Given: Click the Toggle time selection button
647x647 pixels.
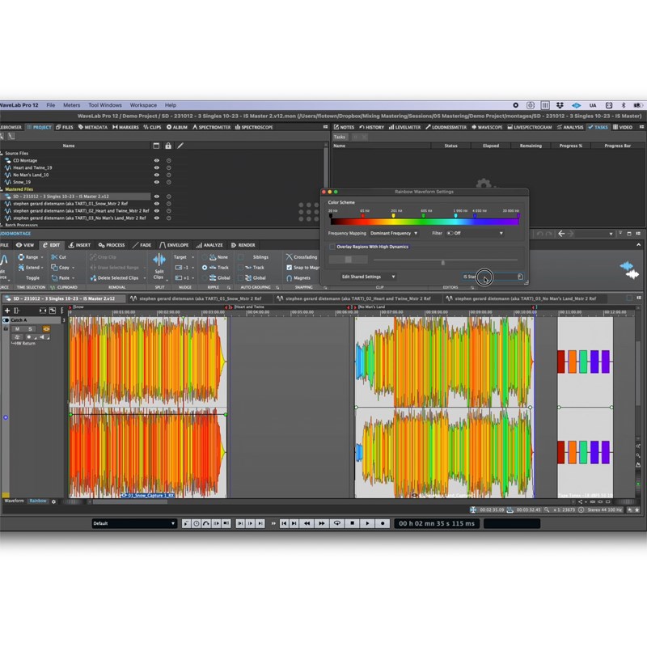Looking at the screenshot, I should coord(32,277).
